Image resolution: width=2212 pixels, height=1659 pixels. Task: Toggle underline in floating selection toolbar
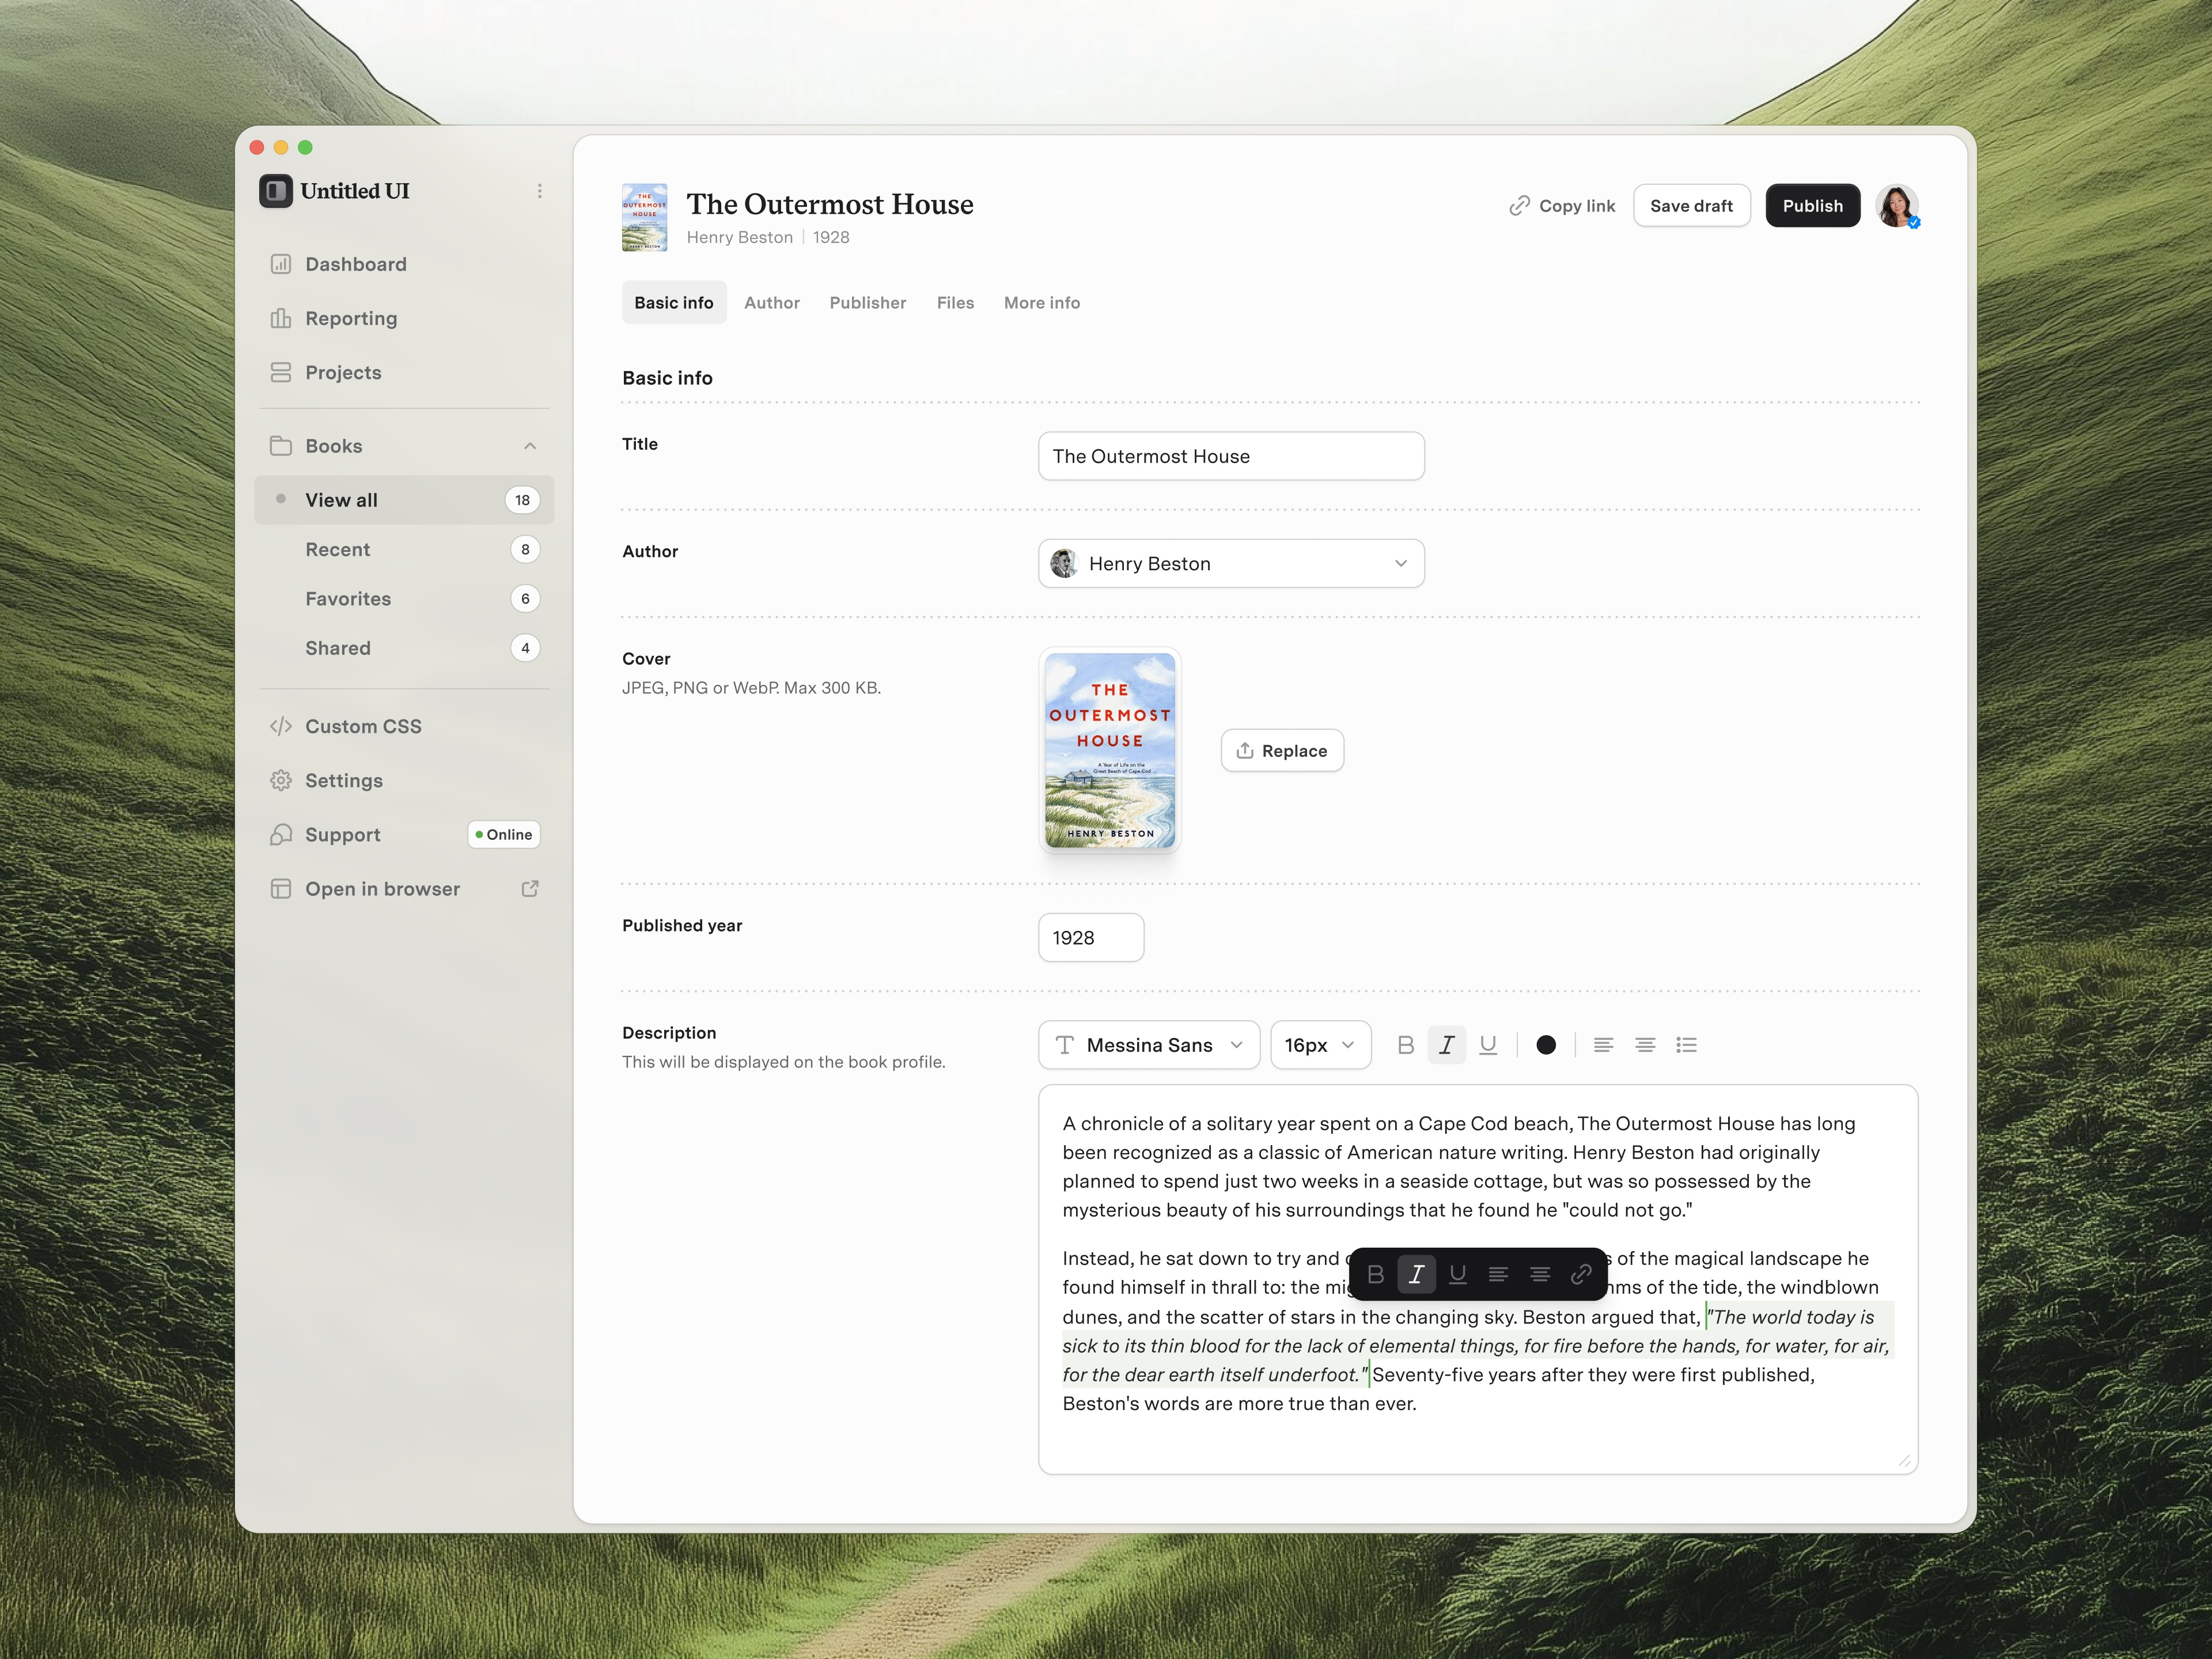pyautogui.click(x=1458, y=1274)
